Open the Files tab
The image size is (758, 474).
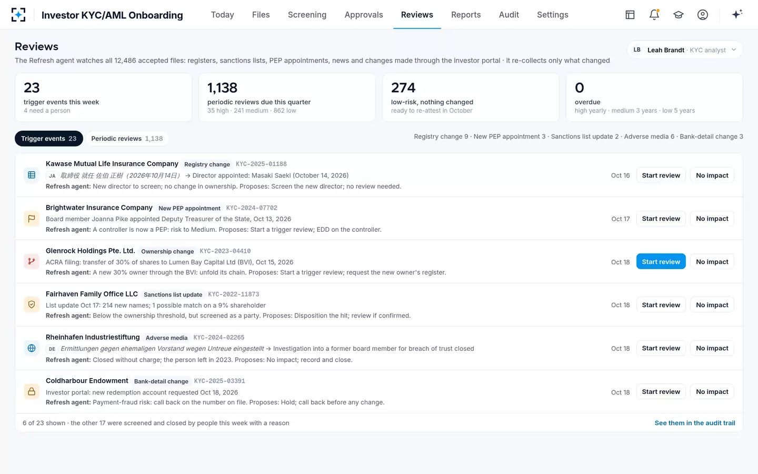(x=261, y=15)
